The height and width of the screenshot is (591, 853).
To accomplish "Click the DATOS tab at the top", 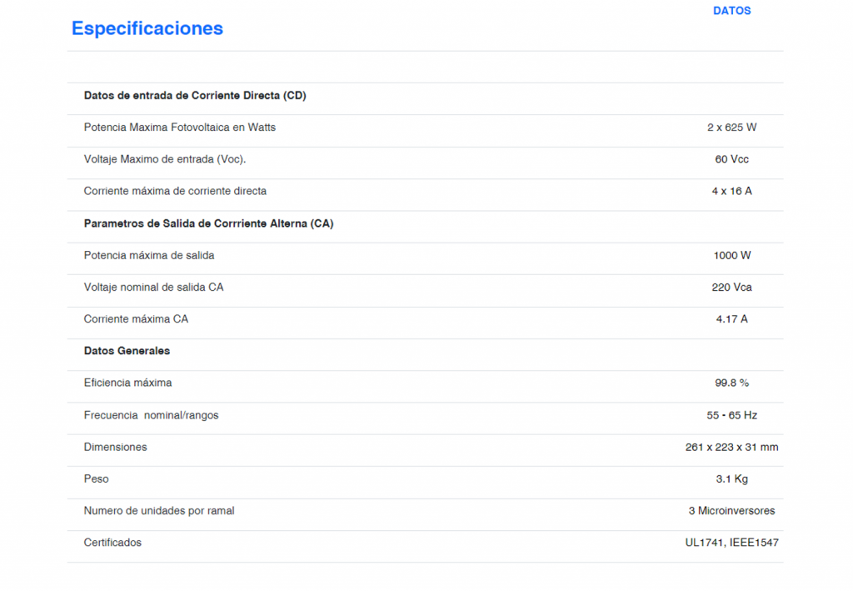I will point(731,11).
